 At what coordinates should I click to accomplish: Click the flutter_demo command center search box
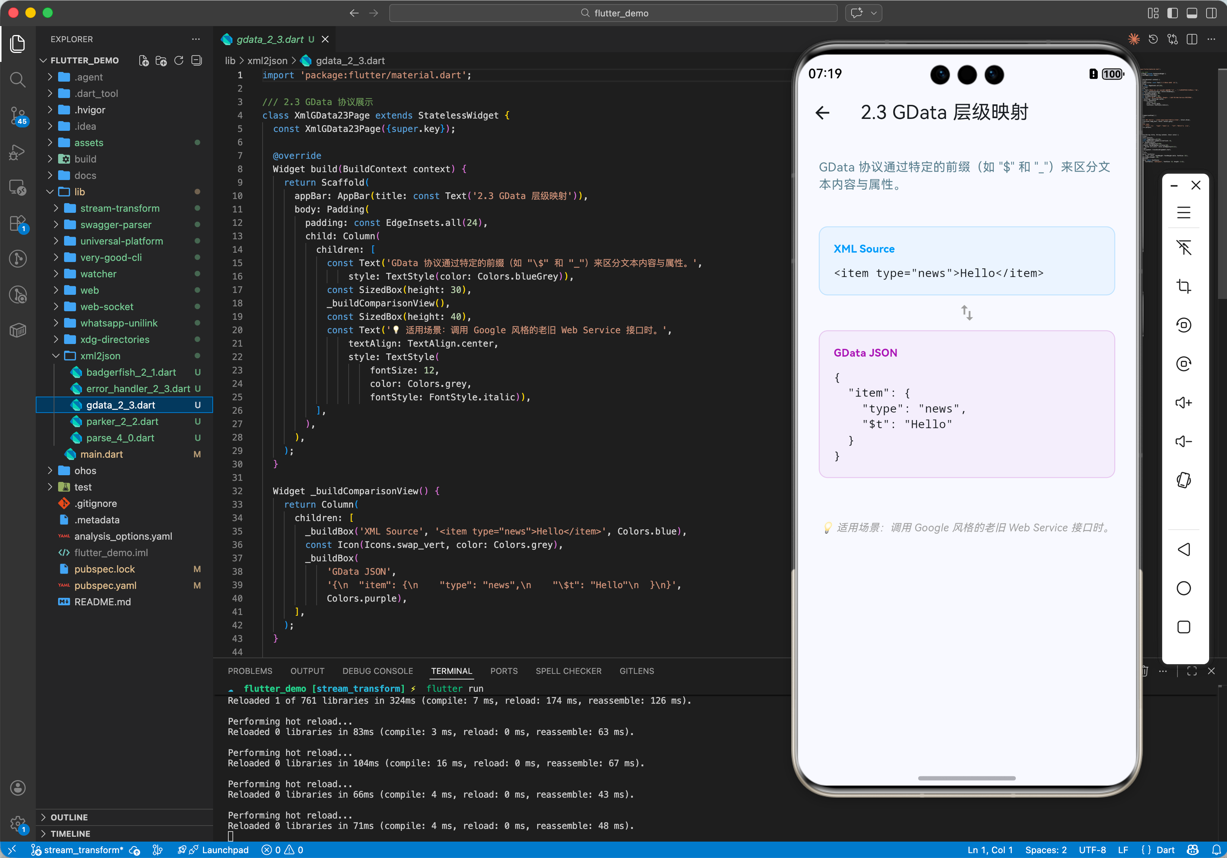pos(613,13)
